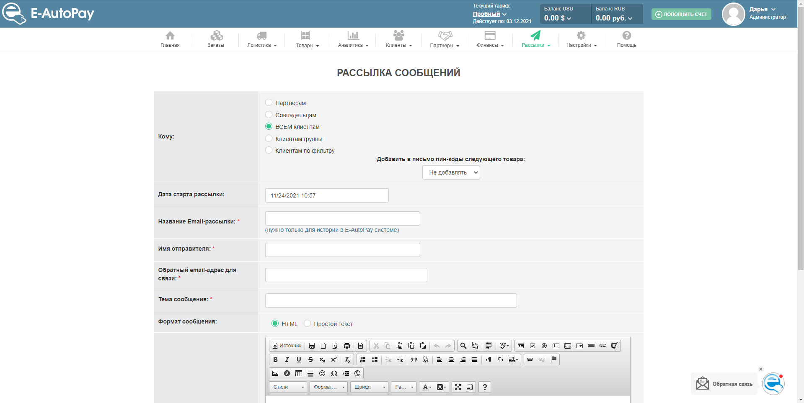Open the Финансы menu
This screenshot has width=804, height=403.
pos(490,40)
